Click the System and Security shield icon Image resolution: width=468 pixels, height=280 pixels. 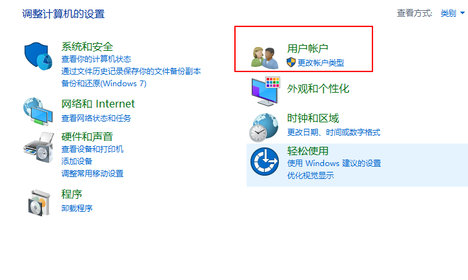(38, 56)
